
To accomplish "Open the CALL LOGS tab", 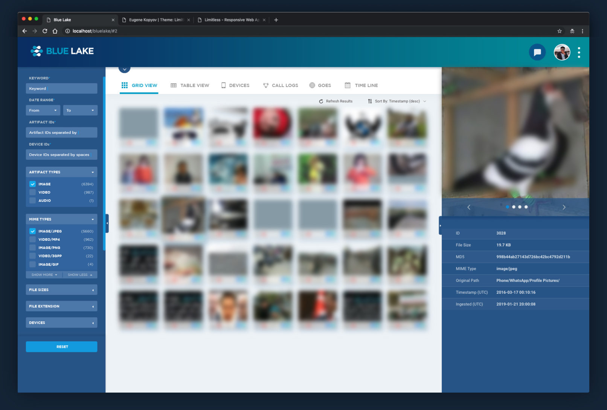I will pos(281,86).
